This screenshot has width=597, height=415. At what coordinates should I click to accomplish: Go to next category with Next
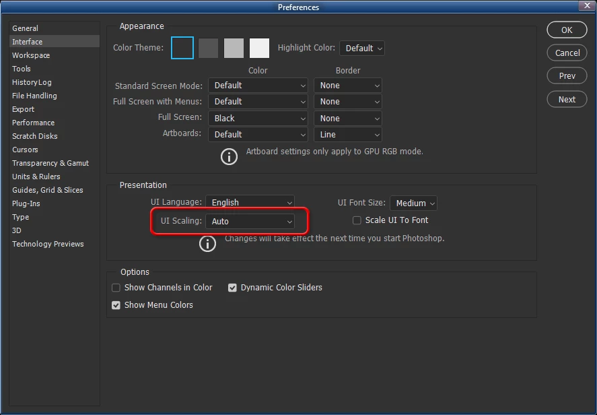tap(567, 100)
